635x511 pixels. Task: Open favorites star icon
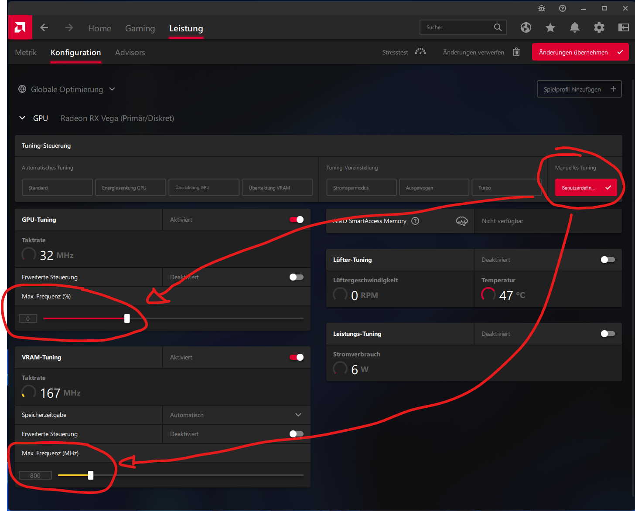click(550, 27)
